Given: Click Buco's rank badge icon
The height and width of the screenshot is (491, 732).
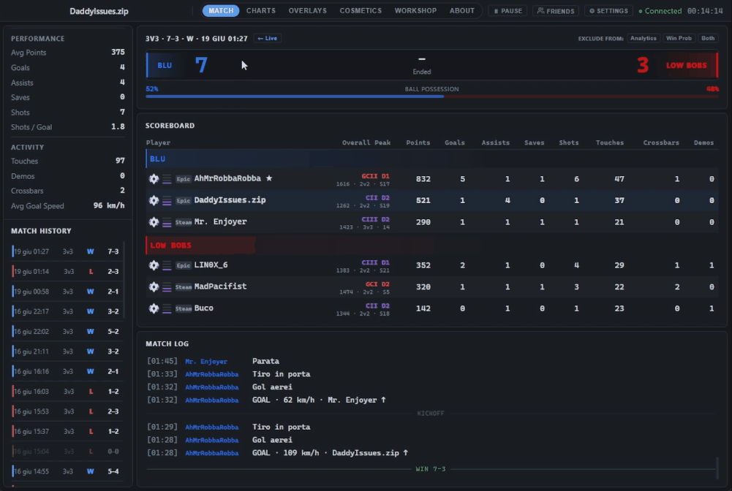Looking at the screenshot, I should (154, 308).
